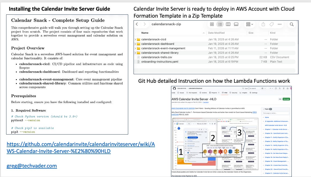Open the GitHub Wiki tab
Image resolution: width=311 pixels, height=177 pixels.
(225, 93)
